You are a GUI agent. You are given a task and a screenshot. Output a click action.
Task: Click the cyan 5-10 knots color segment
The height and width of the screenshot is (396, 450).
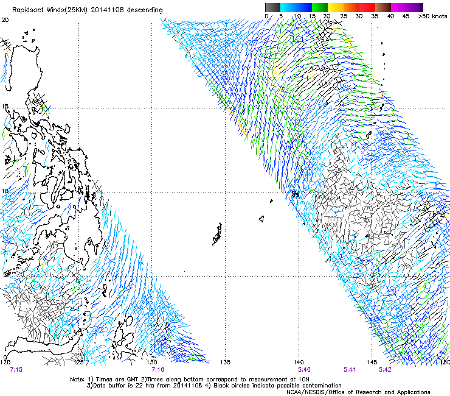288,7
